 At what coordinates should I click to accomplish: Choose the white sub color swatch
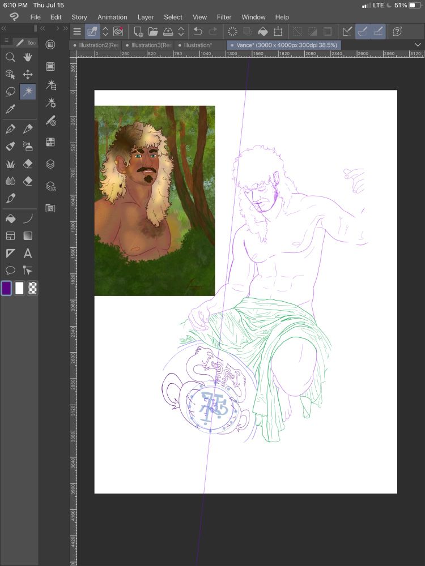click(x=19, y=288)
